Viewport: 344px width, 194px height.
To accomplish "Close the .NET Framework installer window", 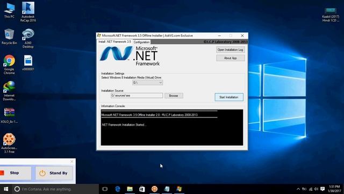I will (242, 36).
